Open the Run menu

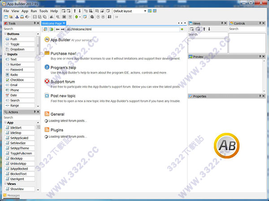(34, 11)
